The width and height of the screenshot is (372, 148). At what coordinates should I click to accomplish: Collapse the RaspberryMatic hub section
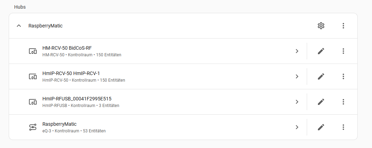(x=19, y=26)
